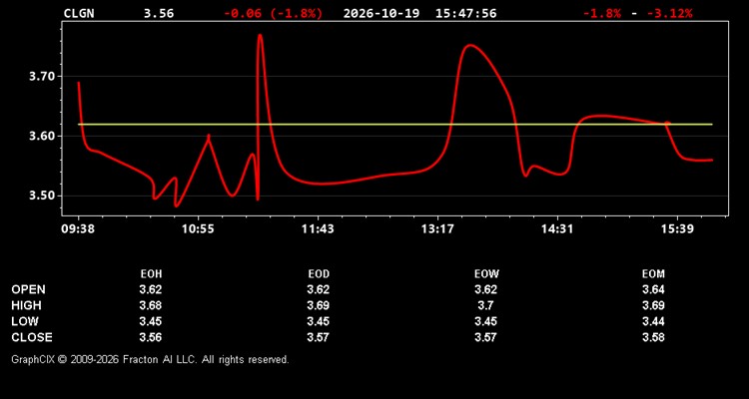Click the EOH column header
The width and height of the screenshot is (749, 399).
pyautogui.click(x=151, y=274)
